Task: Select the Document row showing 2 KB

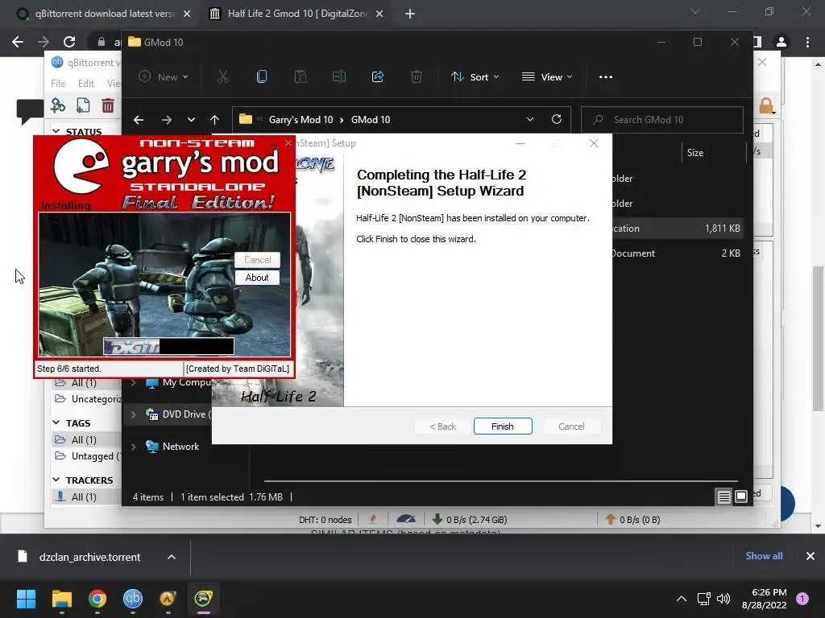Action: 678,253
